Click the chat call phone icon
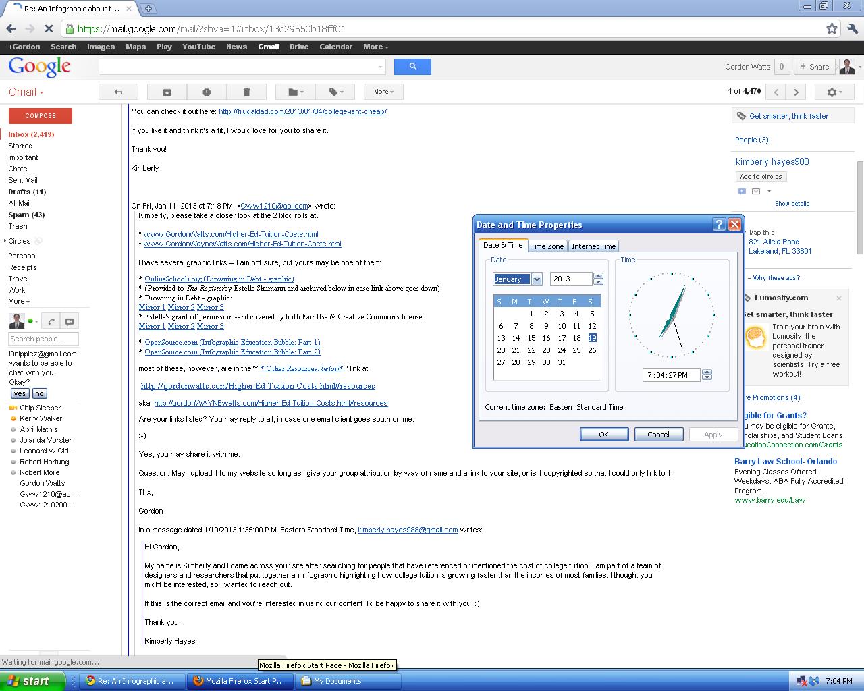The height and width of the screenshot is (691, 864). (x=51, y=321)
